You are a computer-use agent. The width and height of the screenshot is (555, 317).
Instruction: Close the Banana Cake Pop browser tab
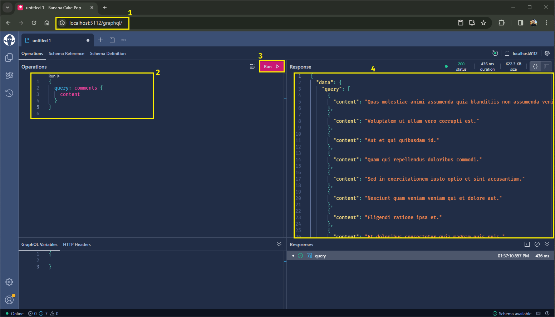point(92,7)
